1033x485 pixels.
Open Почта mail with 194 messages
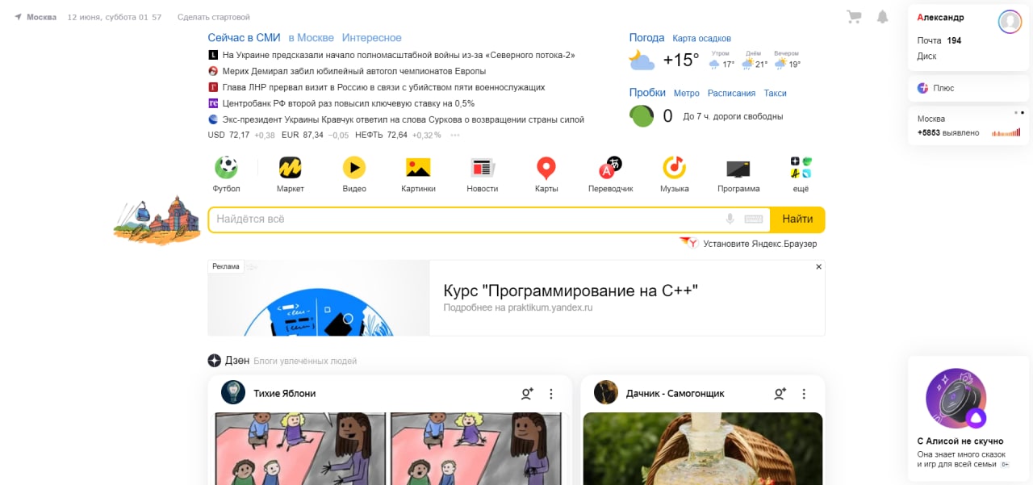(939, 40)
